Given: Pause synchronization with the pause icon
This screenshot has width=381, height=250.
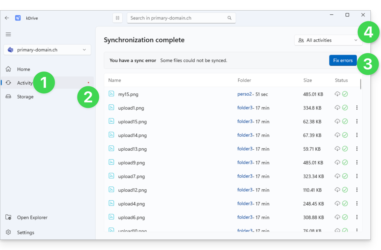Looking at the screenshot, I should 118,18.
